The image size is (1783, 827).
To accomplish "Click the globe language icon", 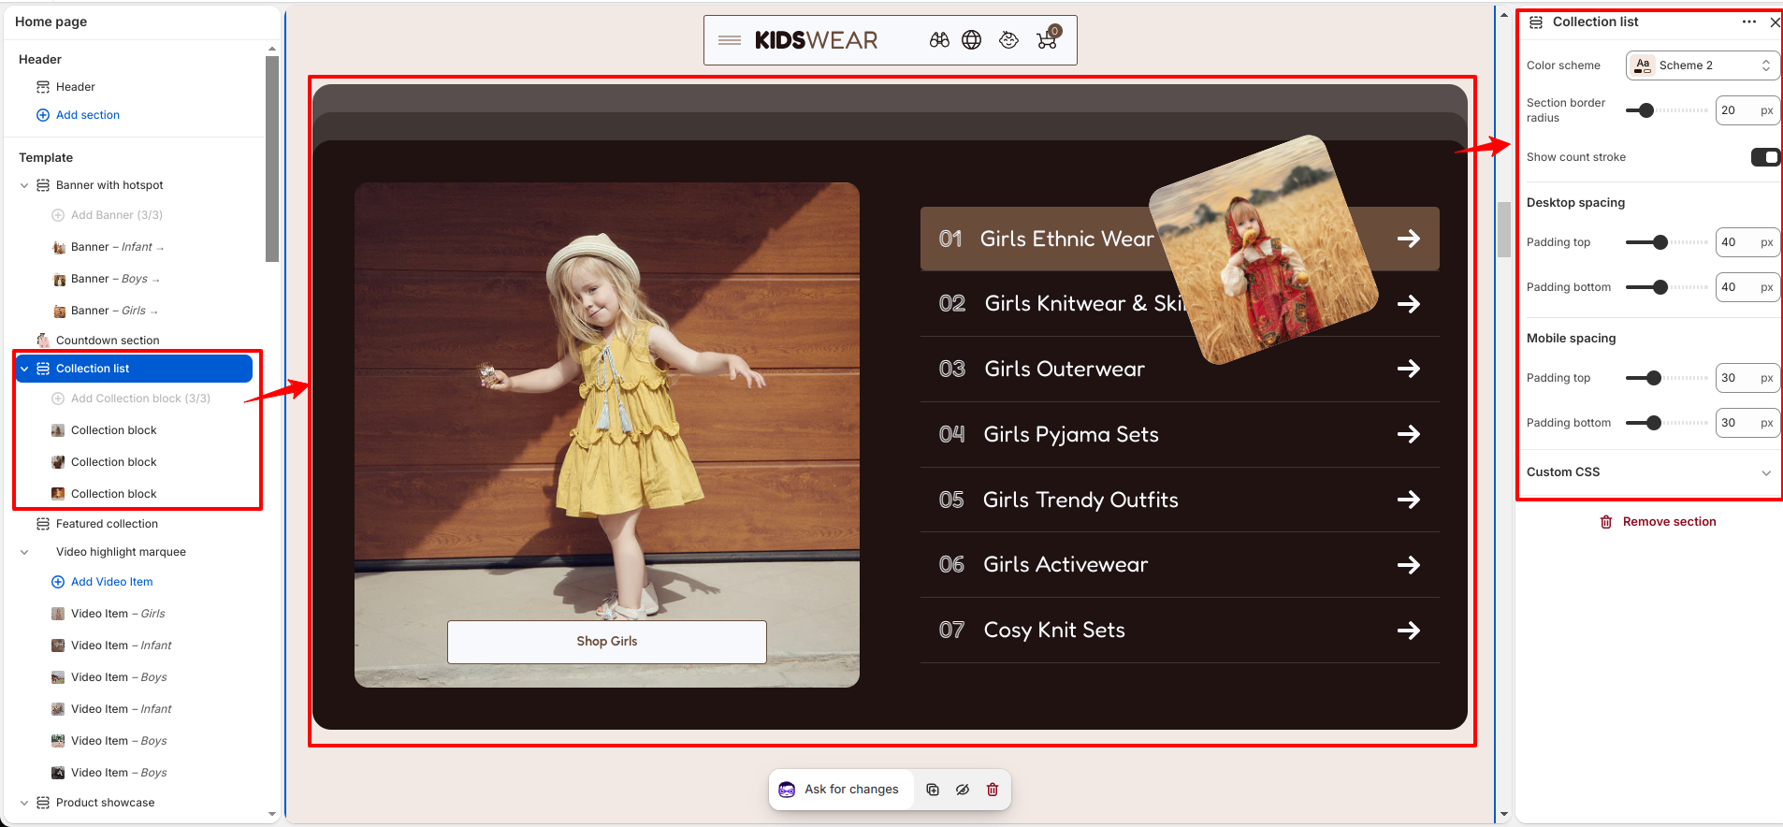I will (972, 40).
